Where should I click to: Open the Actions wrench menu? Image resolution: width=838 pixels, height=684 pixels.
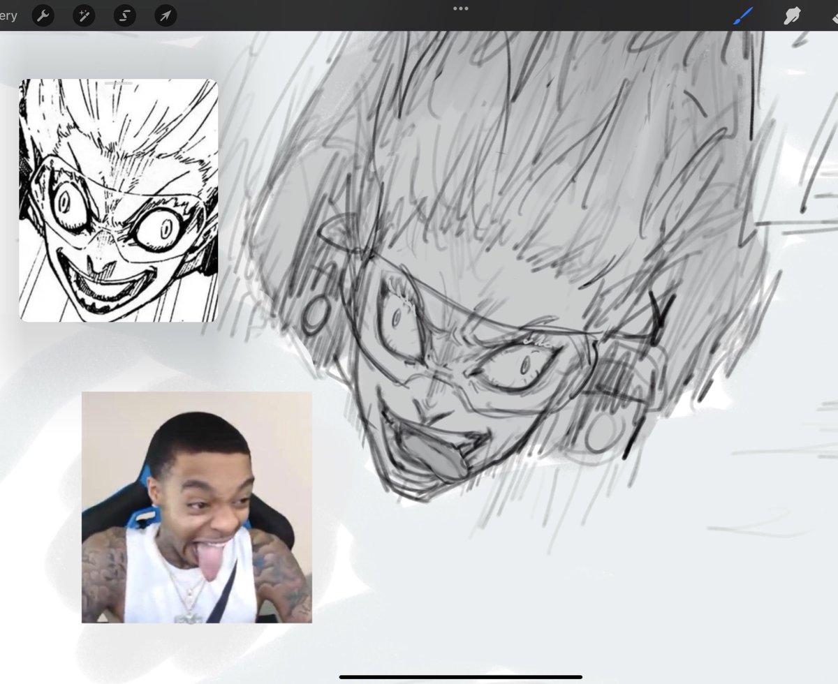tap(43, 15)
